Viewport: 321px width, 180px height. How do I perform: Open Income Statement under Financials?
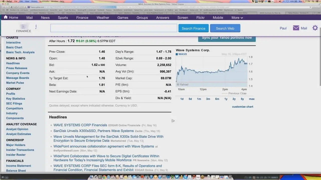coord(19,166)
